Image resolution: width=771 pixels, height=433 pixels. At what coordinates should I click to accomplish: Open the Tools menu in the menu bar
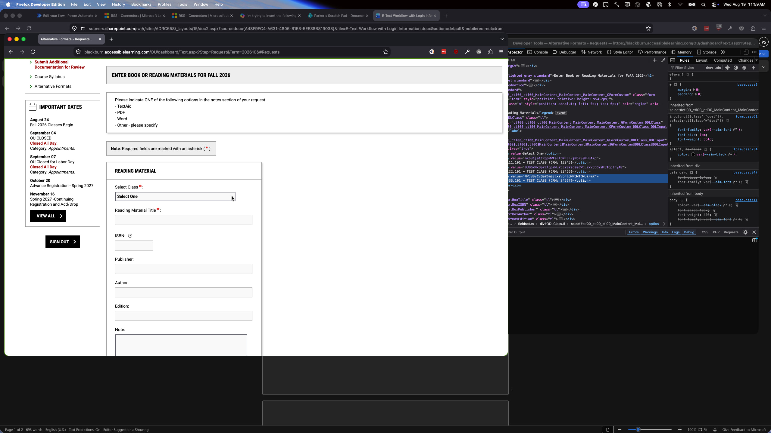pos(182,4)
